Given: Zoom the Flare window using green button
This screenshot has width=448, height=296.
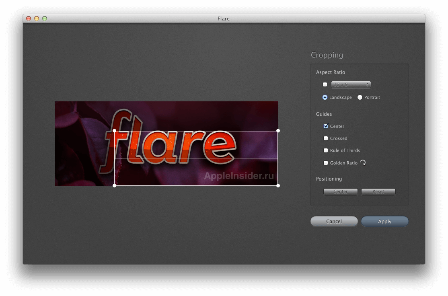Looking at the screenshot, I should (45, 18).
